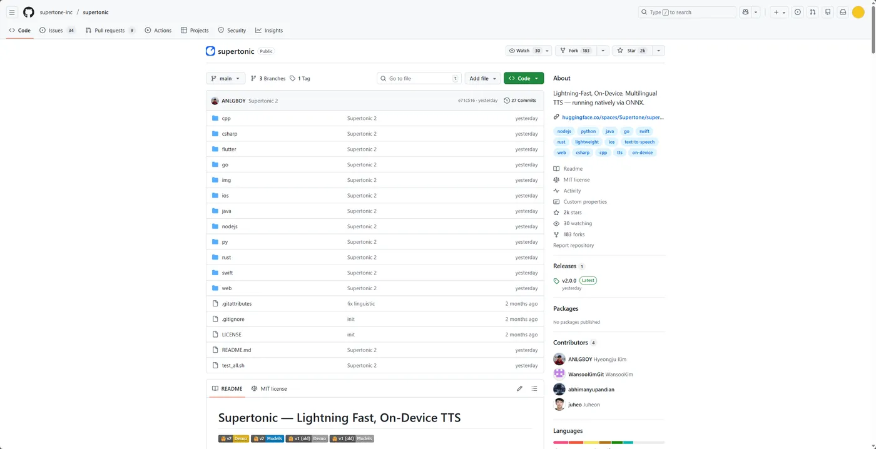Select the README tab
876x449 pixels.
click(x=227, y=389)
